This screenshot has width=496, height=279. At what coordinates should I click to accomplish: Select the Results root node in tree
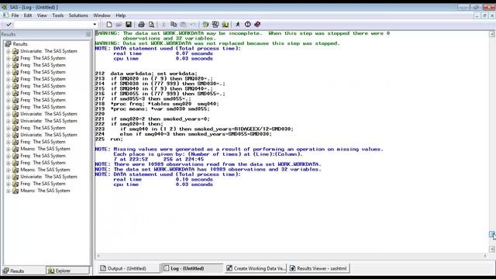pos(20,44)
